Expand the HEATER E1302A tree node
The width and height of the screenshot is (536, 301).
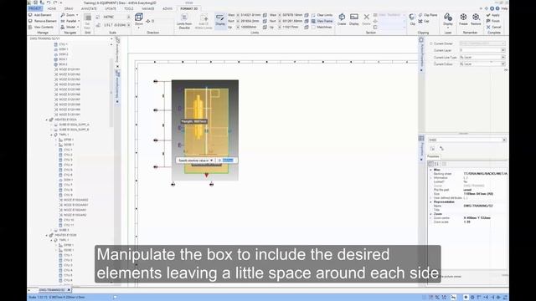pos(47,120)
